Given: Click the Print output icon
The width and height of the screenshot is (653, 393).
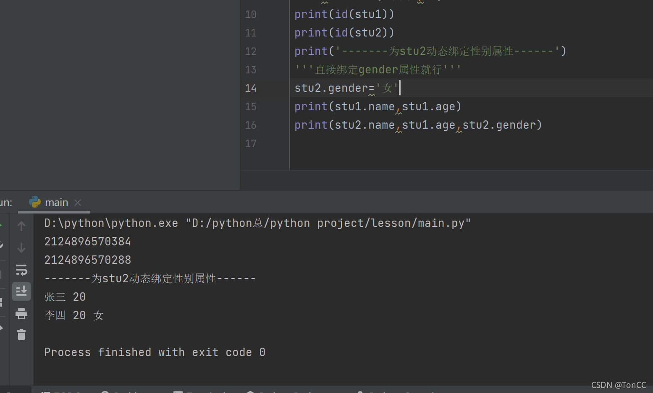Looking at the screenshot, I should [21, 313].
